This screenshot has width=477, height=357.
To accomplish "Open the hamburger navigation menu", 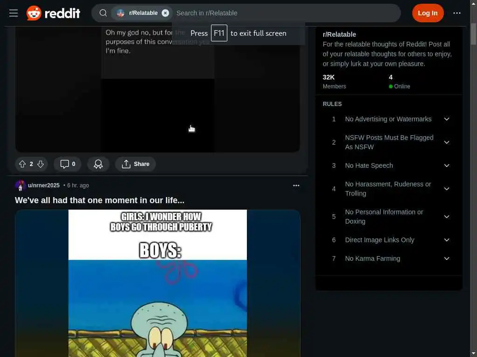I will [x=14, y=13].
